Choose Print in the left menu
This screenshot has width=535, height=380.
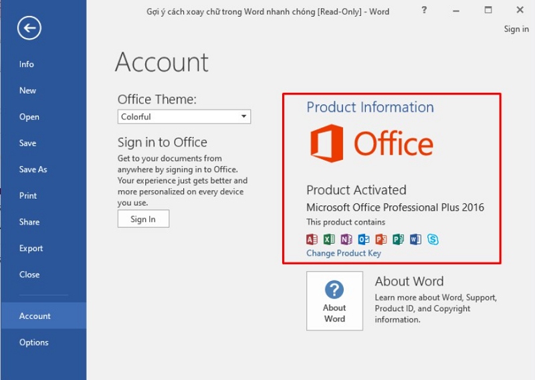[x=28, y=195]
